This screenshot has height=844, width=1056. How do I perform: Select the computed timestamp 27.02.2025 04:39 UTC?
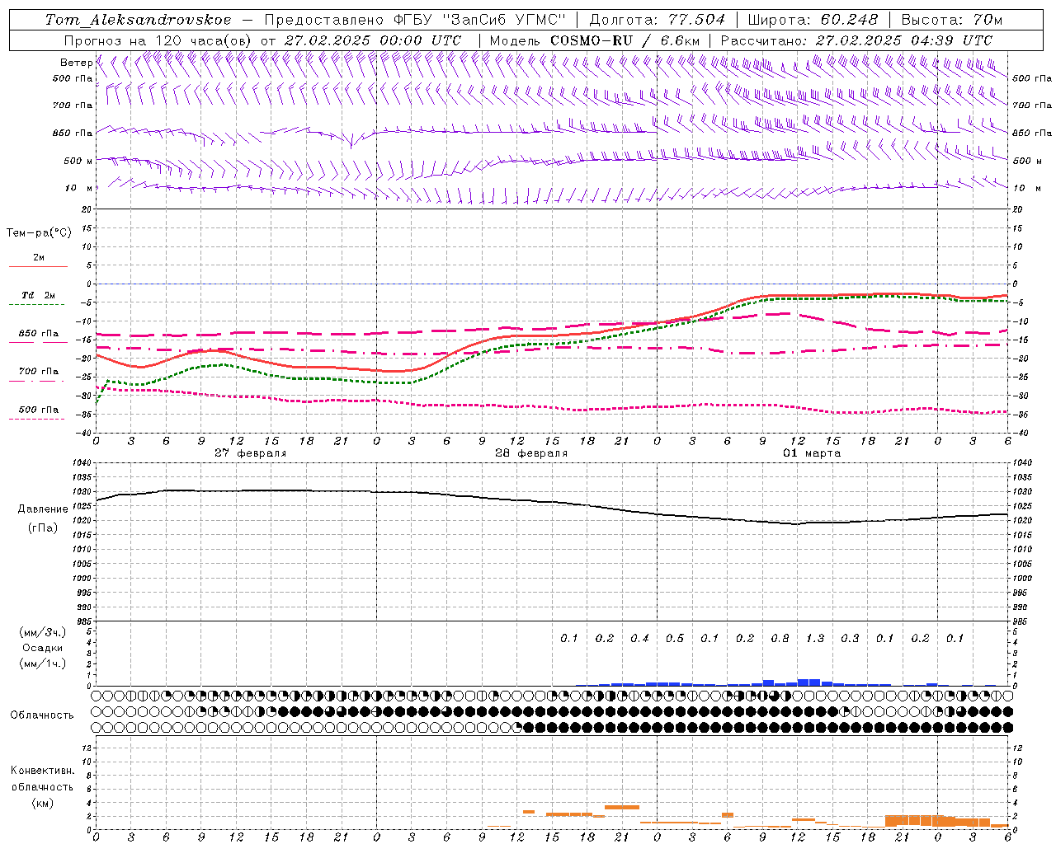click(904, 40)
